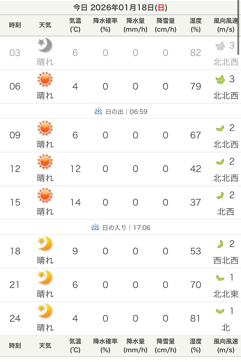241x362 pixels.
Task: Select the sun icon in the 15 row
Action: [45, 195]
